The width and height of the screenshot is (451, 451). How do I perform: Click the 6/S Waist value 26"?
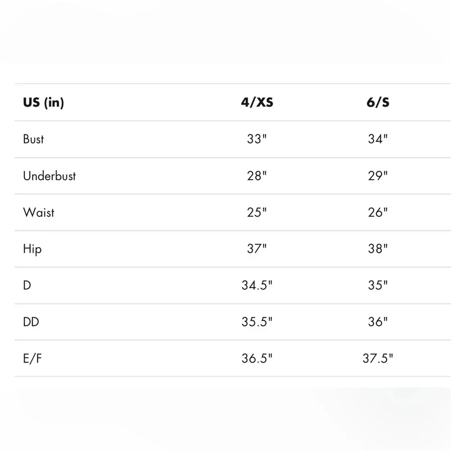[x=377, y=212]
